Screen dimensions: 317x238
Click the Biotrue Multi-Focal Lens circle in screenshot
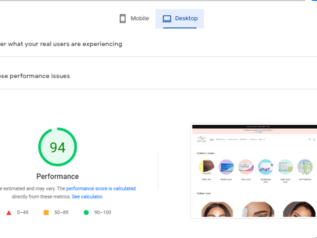click(285, 167)
